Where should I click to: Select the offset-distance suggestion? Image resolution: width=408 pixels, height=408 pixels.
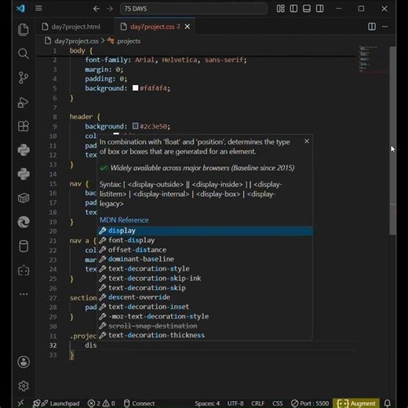(205, 250)
